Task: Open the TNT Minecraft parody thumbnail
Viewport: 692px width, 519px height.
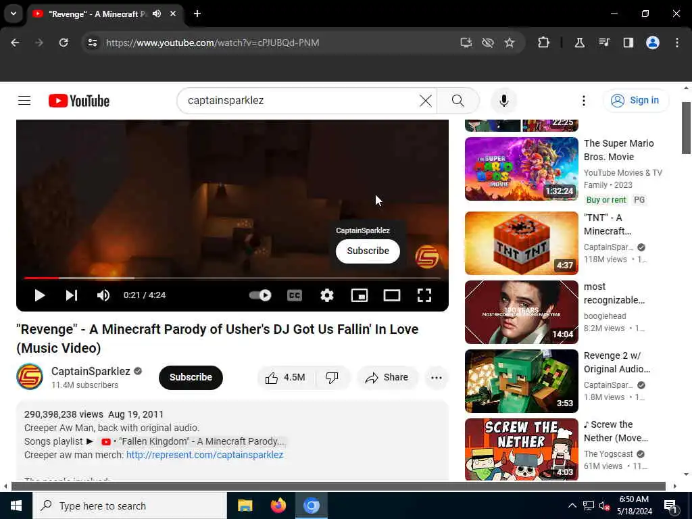Action: point(521,243)
